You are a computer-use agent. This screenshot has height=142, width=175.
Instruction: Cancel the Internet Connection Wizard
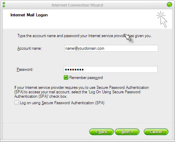tap(156, 132)
